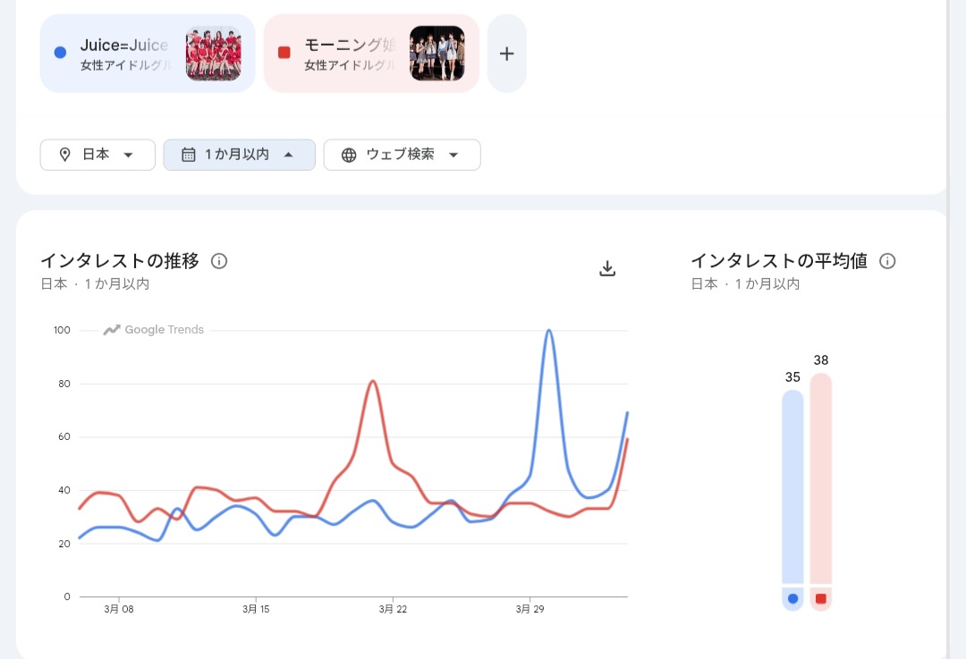Click the location pin icon
The image size is (966, 659).
click(x=64, y=155)
